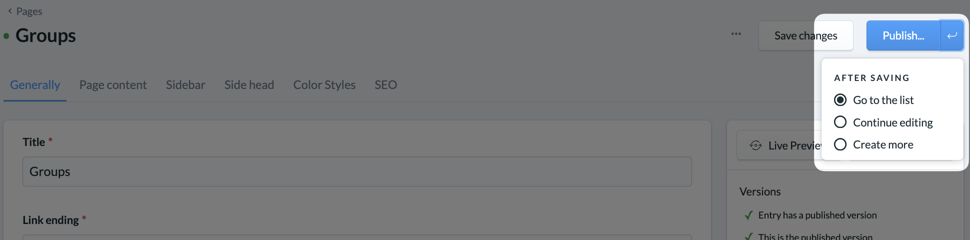Select the Generally tab
This screenshot has height=240, width=970.
pos(35,85)
